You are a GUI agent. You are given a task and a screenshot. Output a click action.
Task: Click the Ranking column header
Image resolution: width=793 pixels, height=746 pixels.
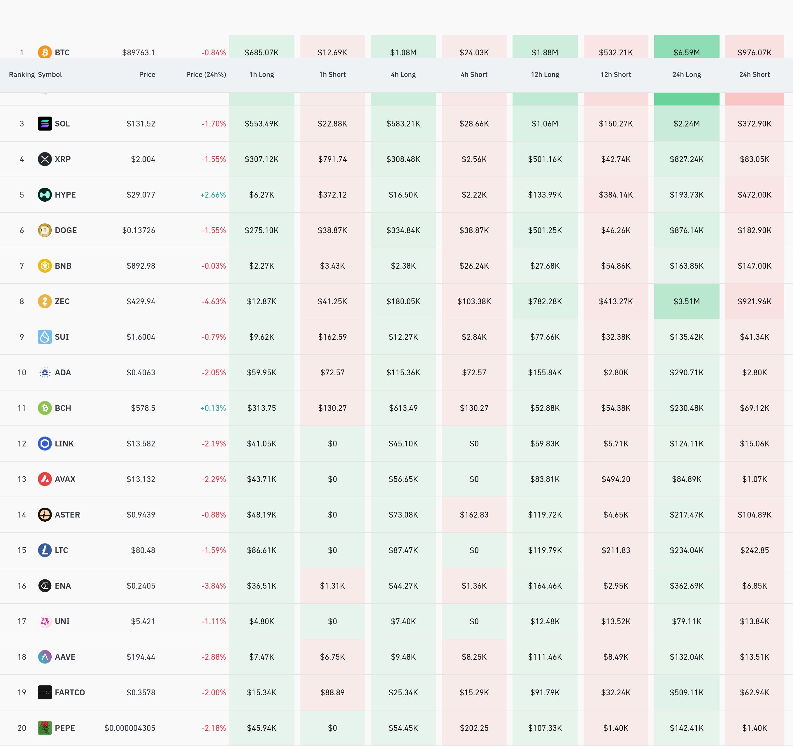(22, 75)
